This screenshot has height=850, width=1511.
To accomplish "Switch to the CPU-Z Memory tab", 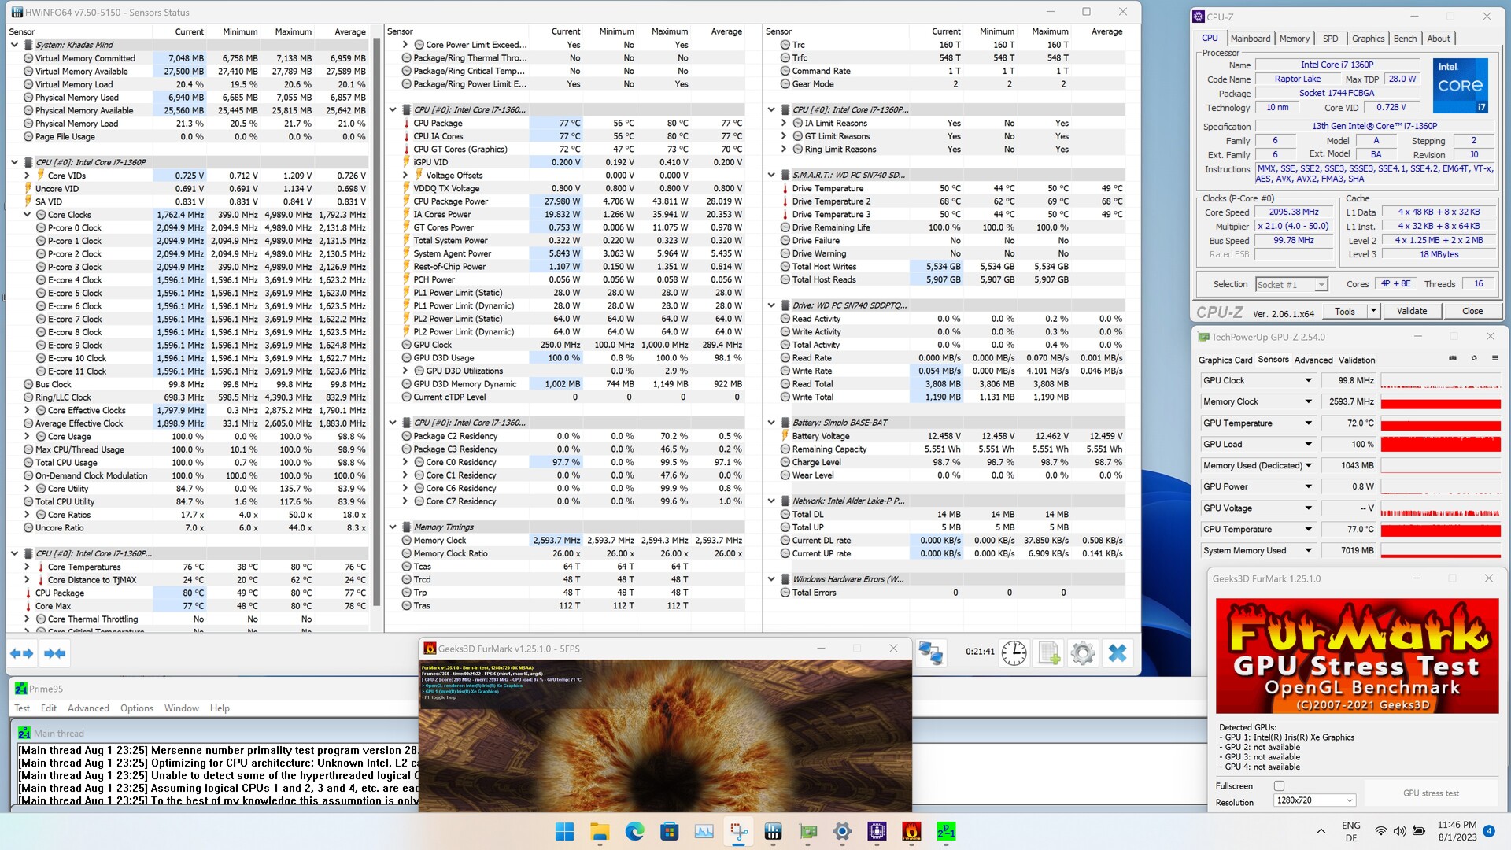I will (x=1294, y=39).
